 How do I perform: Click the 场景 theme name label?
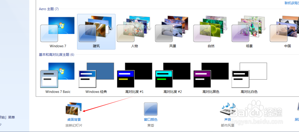point(249,46)
